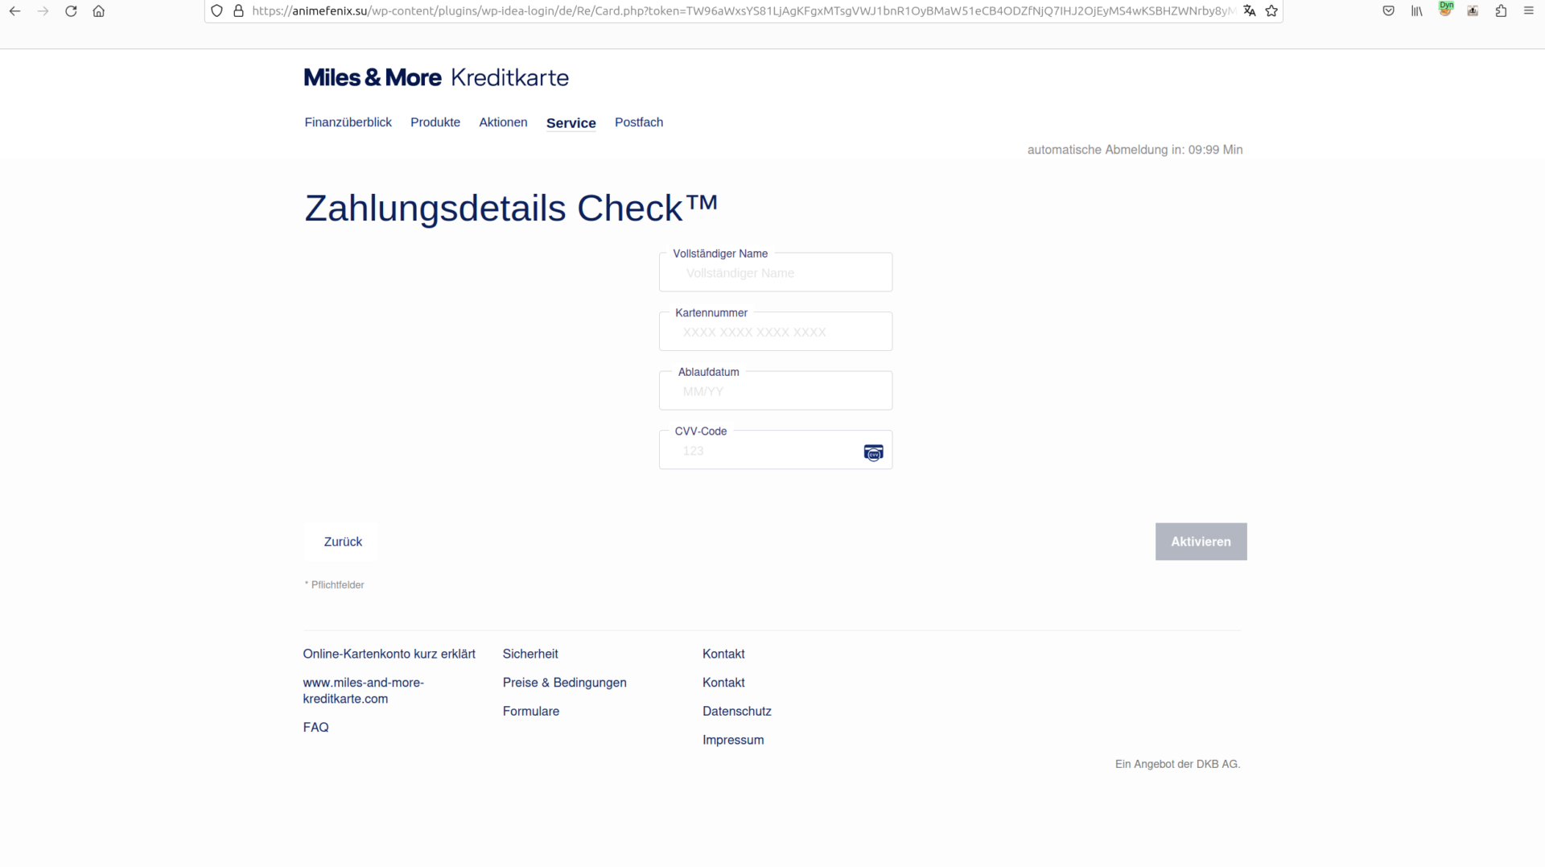The height and width of the screenshot is (867, 1545).
Task: Focus the Kartennummer input field
Action: point(776,332)
